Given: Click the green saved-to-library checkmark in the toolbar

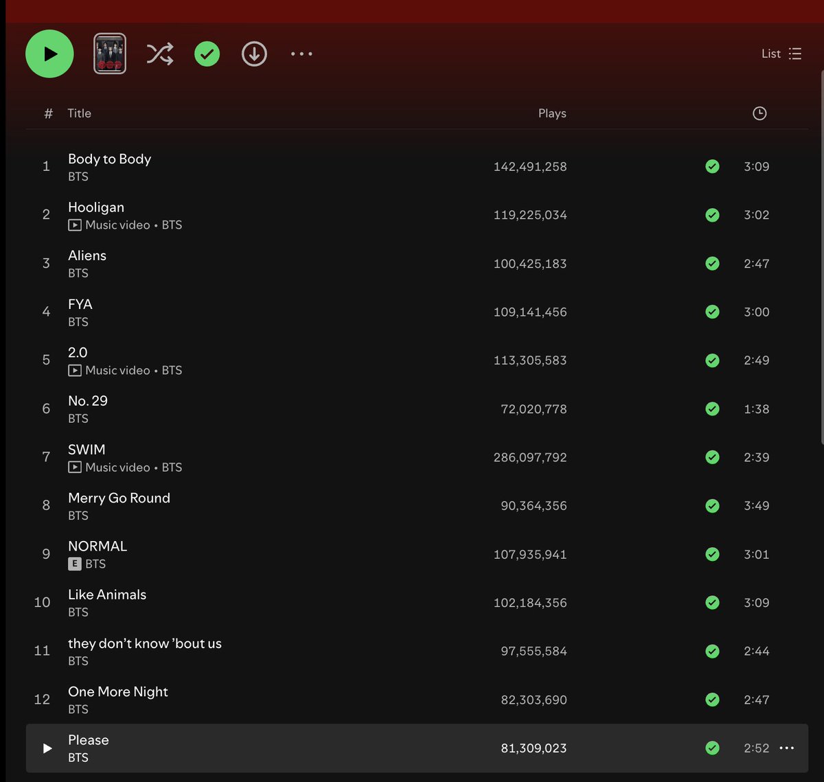Looking at the screenshot, I should tap(207, 54).
